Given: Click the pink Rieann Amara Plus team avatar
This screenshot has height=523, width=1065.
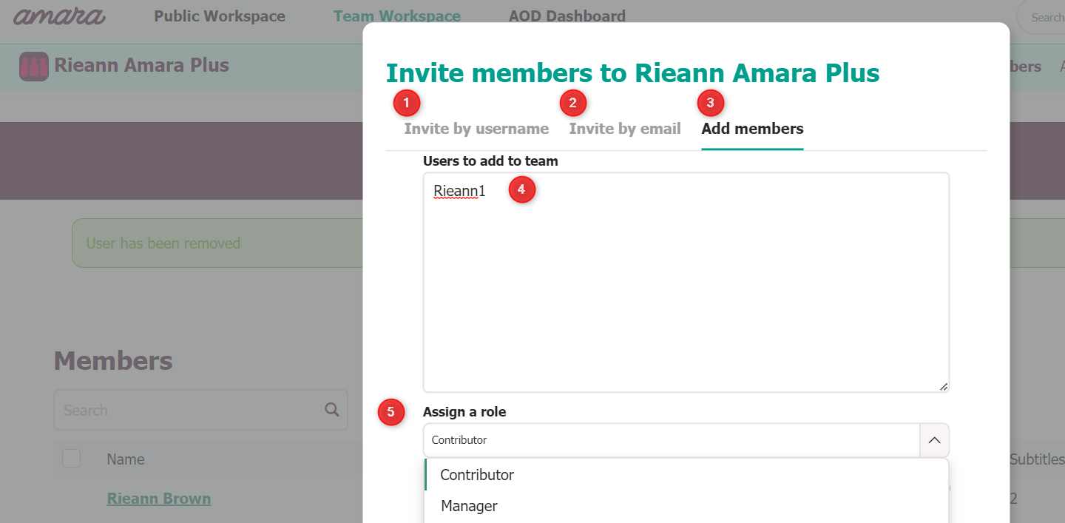Looking at the screenshot, I should [x=33, y=66].
